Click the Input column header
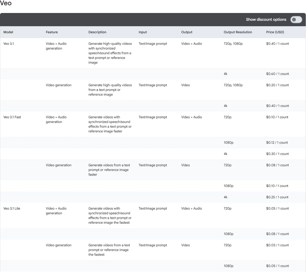This screenshot has width=306, height=272. click(143, 32)
